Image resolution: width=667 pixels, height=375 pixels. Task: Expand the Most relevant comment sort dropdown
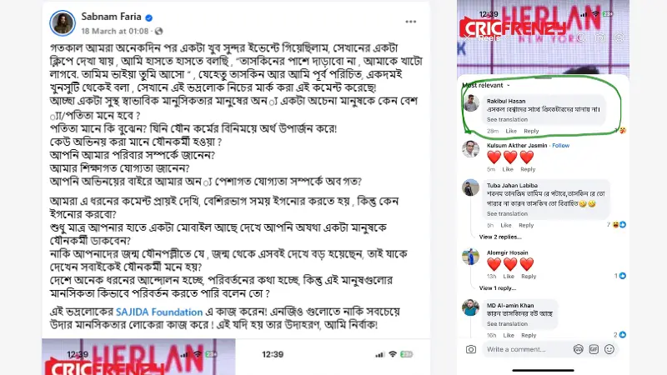pos(486,86)
